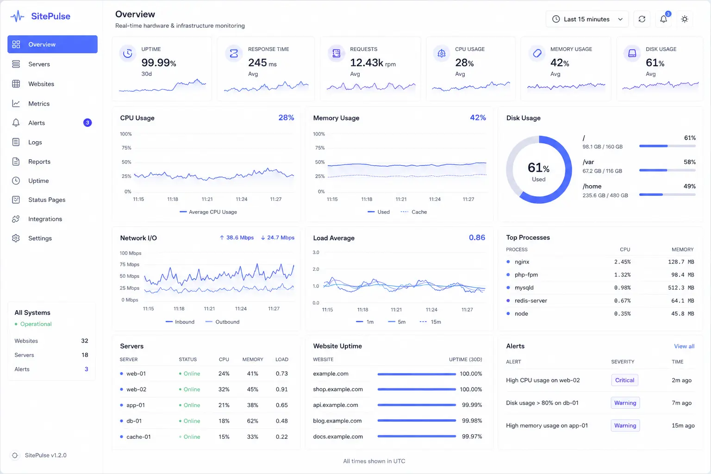
Task: Click the Memory Usage card icon
Action: (537, 54)
